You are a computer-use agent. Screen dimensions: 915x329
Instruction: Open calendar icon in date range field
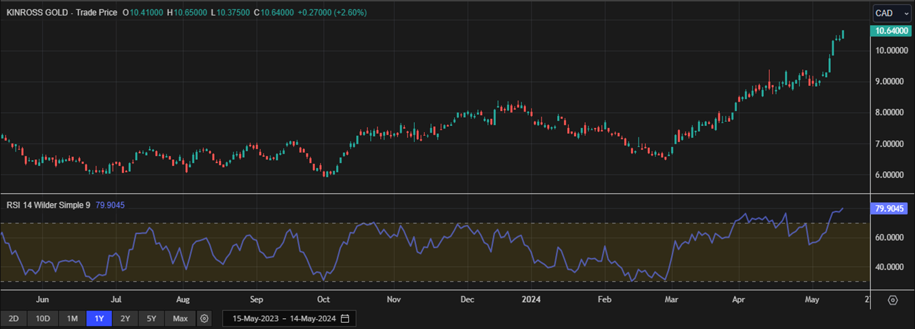pyautogui.click(x=345, y=318)
